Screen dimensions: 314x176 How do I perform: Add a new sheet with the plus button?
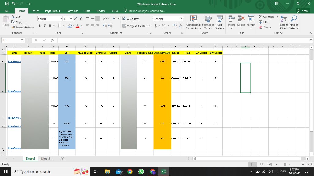[x=62, y=158]
